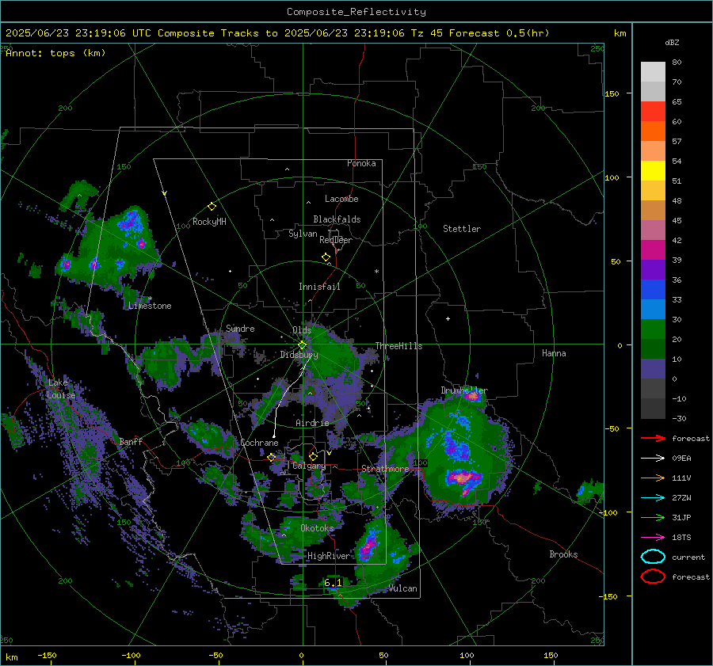Select purple 39 dBZ legend color block
Screen dimensions: 713x666
[x=653, y=270]
